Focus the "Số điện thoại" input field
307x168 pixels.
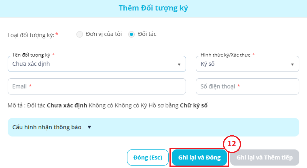click(247, 86)
